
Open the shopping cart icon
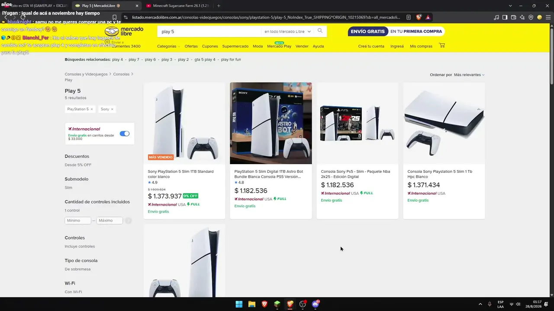pos(442,45)
